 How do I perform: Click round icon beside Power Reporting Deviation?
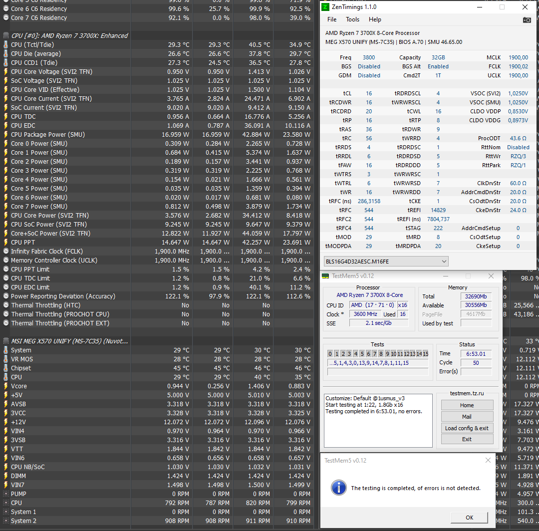coord(6,296)
